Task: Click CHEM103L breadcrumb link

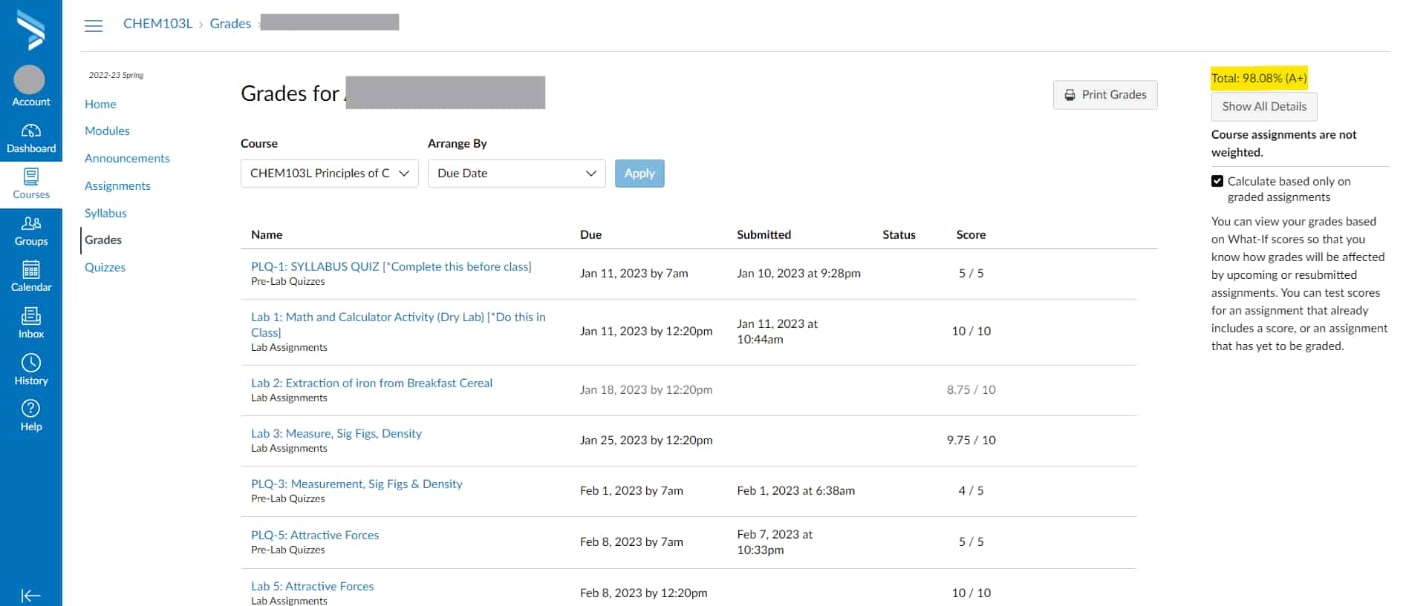Action: [x=157, y=24]
